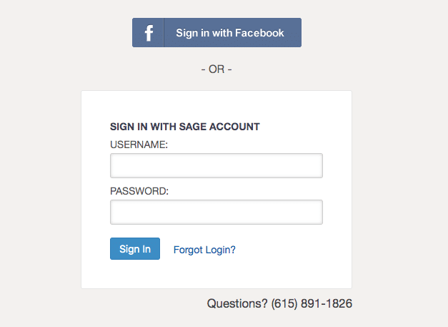Image resolution: width=448 pixels, height=327 pixels.
Task: Click the word 'Questions?' below the form
Action: point(237,303)
